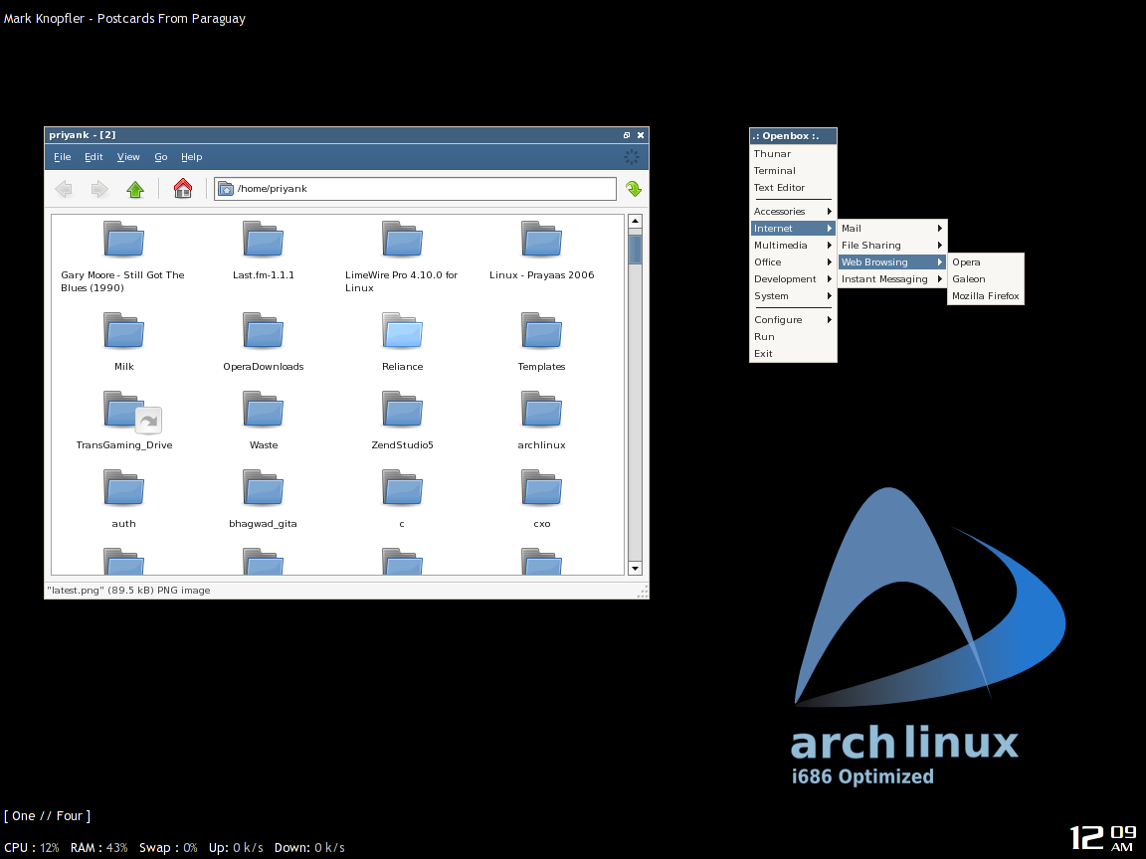1146x859 pixels.
Task: Select the Templates folder icon
Action: [541, 331]
